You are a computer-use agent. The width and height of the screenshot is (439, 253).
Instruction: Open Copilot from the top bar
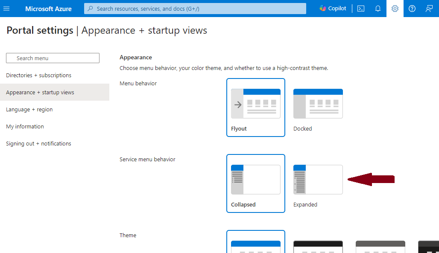(333, 9)
